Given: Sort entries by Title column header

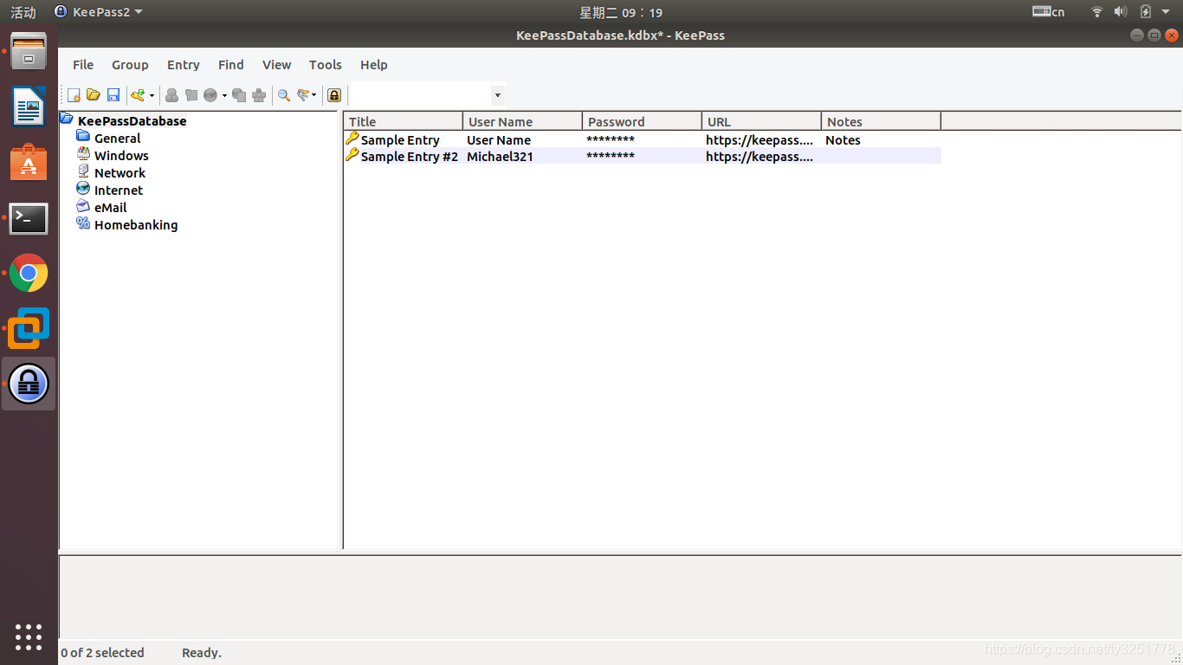Looking at the screenshot, I should (x=404, y=121).
